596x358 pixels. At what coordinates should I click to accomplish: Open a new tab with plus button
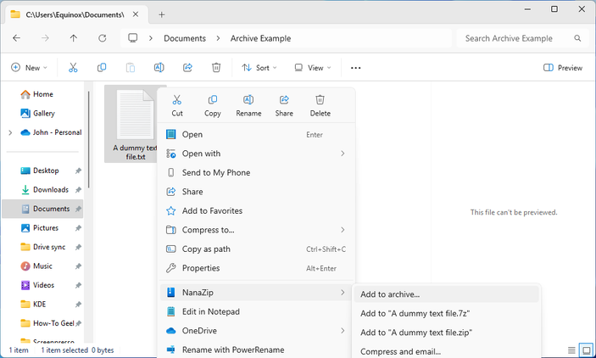pyautogui.click(x=162, y=14)
